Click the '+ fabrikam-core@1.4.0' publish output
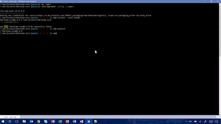Screen dimensions: 221x124 click(11, 31)
